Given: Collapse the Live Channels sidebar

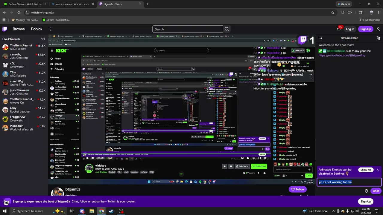Looking at the screenshot, I should tap(43, 39).
